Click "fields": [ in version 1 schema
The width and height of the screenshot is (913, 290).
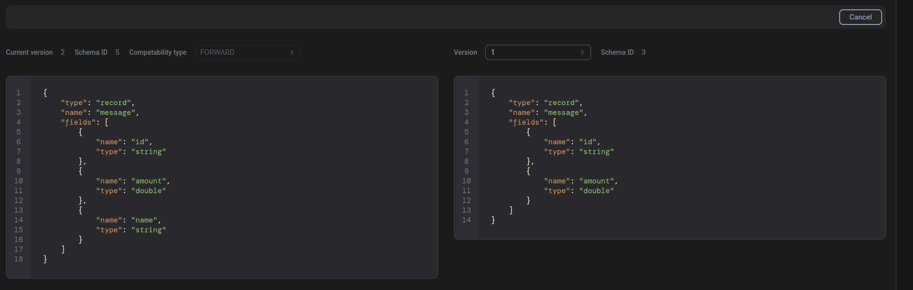pyautogui.click(x=533, y=122)
